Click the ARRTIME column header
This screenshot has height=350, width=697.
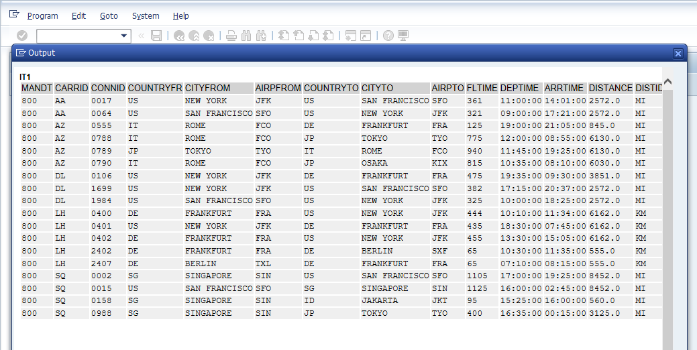coord(566,88)
